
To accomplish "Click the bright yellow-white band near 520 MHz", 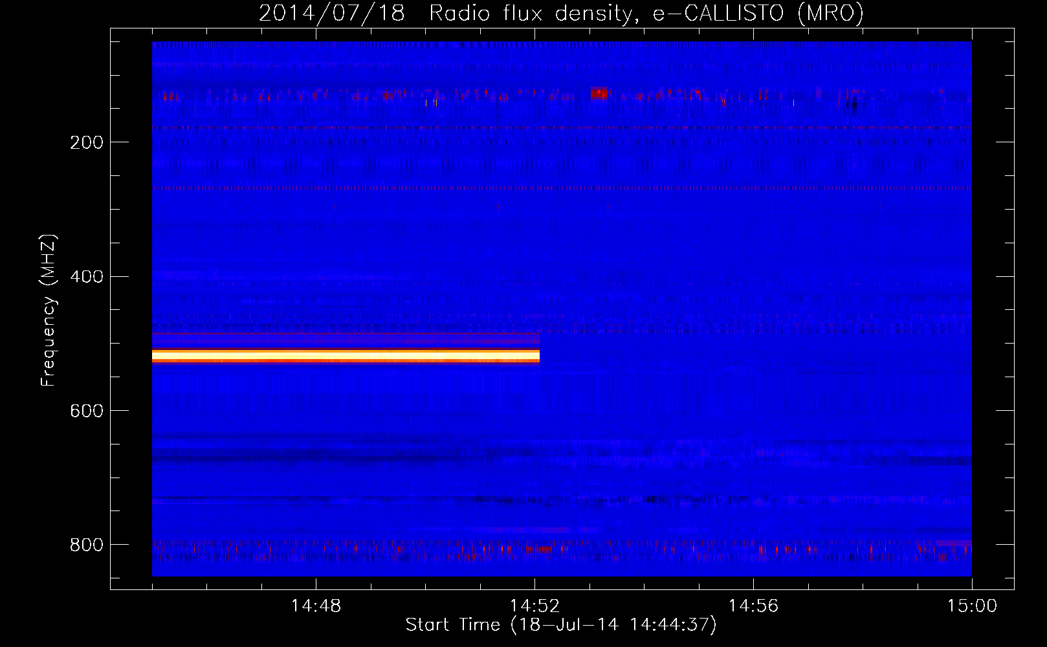I will (x=346, y=356).
